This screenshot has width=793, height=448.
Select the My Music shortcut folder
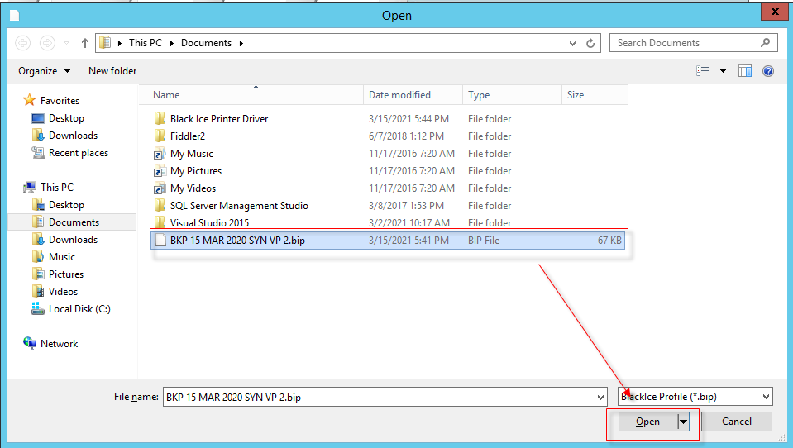[x=191, y=153]
